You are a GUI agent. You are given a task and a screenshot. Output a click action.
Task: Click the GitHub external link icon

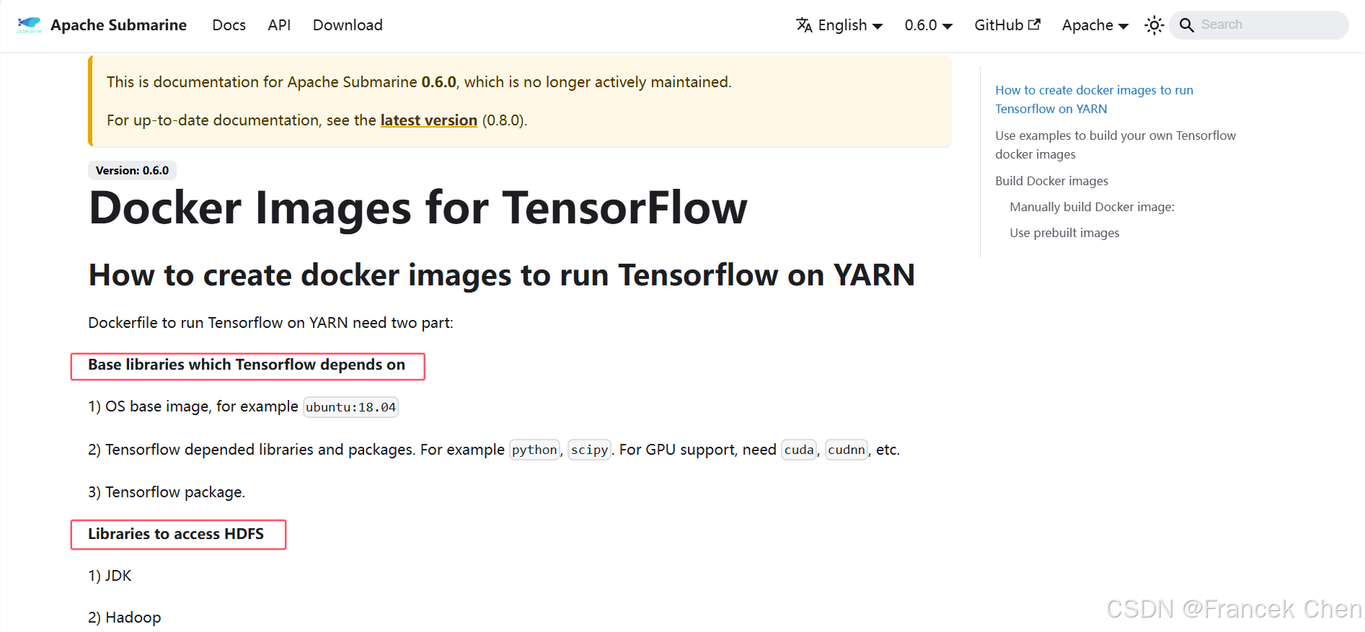(x=1034, y=25)
